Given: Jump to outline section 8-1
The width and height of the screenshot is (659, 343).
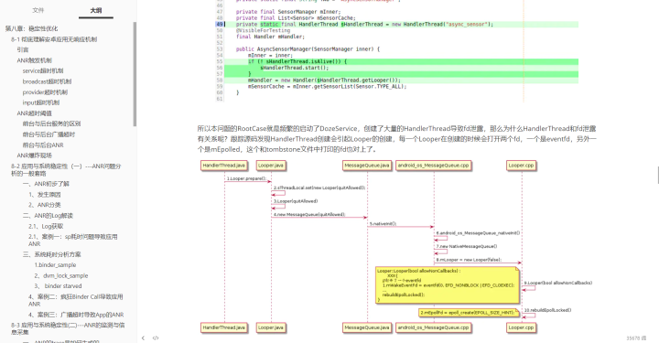Looking at the screenshot, I should coord(54,39).
